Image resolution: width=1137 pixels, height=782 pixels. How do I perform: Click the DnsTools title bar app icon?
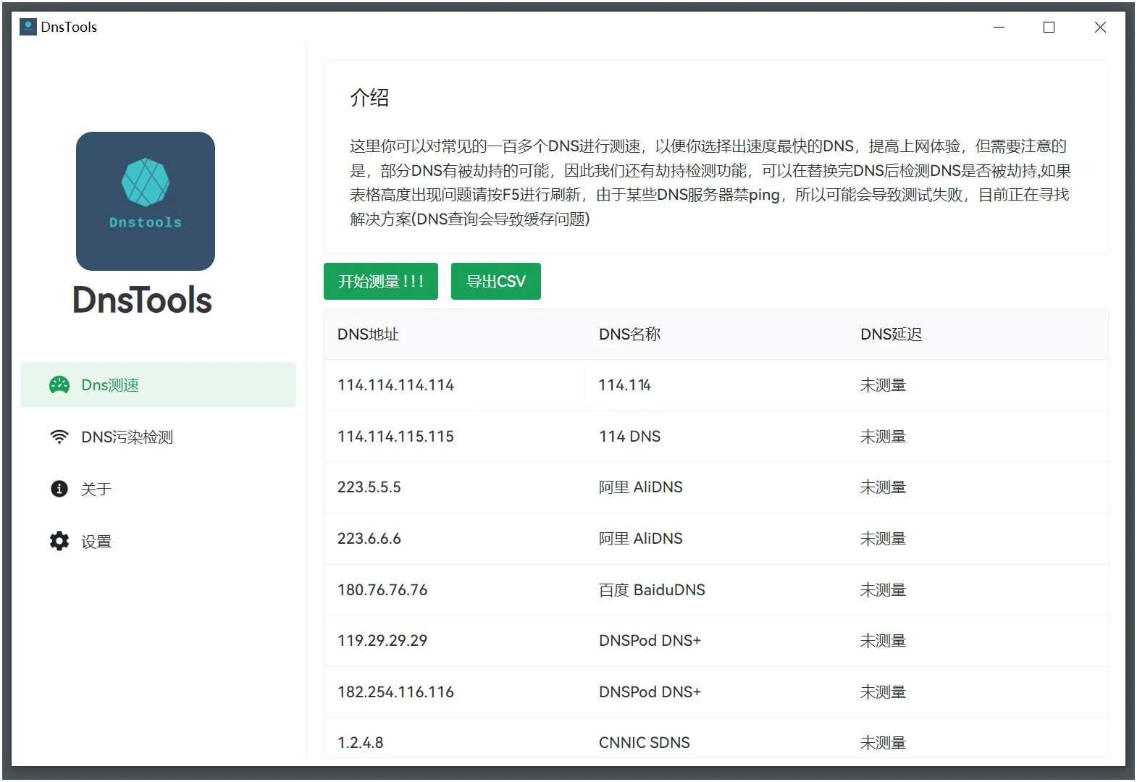pos(28,27)
